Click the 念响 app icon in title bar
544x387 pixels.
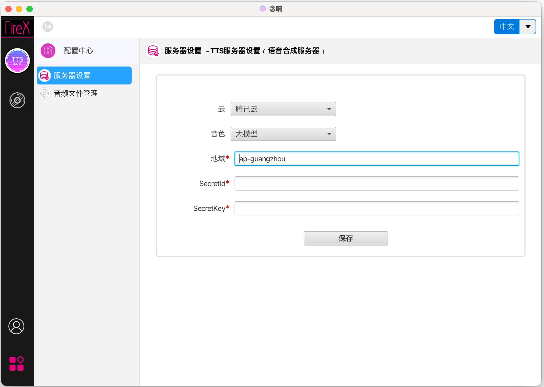coord(263,9)
